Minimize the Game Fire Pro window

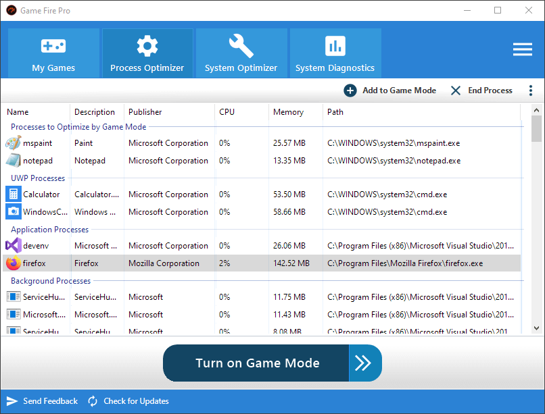[467, 10]
